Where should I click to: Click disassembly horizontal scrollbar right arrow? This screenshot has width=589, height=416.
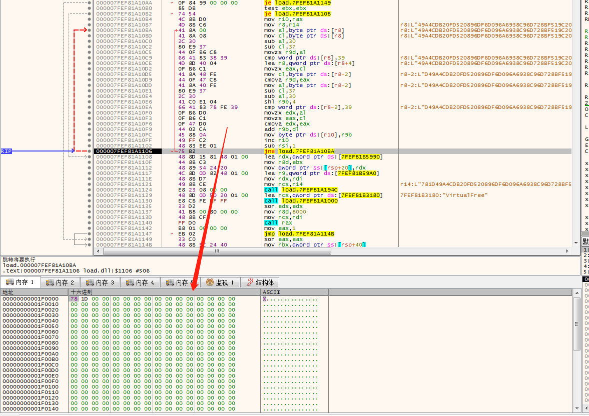click(x=567, y=251)
